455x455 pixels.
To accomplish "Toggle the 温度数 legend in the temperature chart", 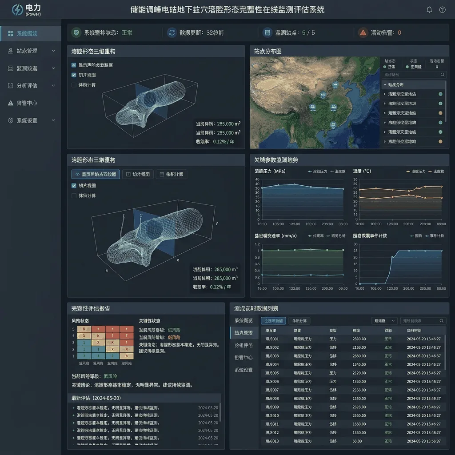I will coord(436,172).
